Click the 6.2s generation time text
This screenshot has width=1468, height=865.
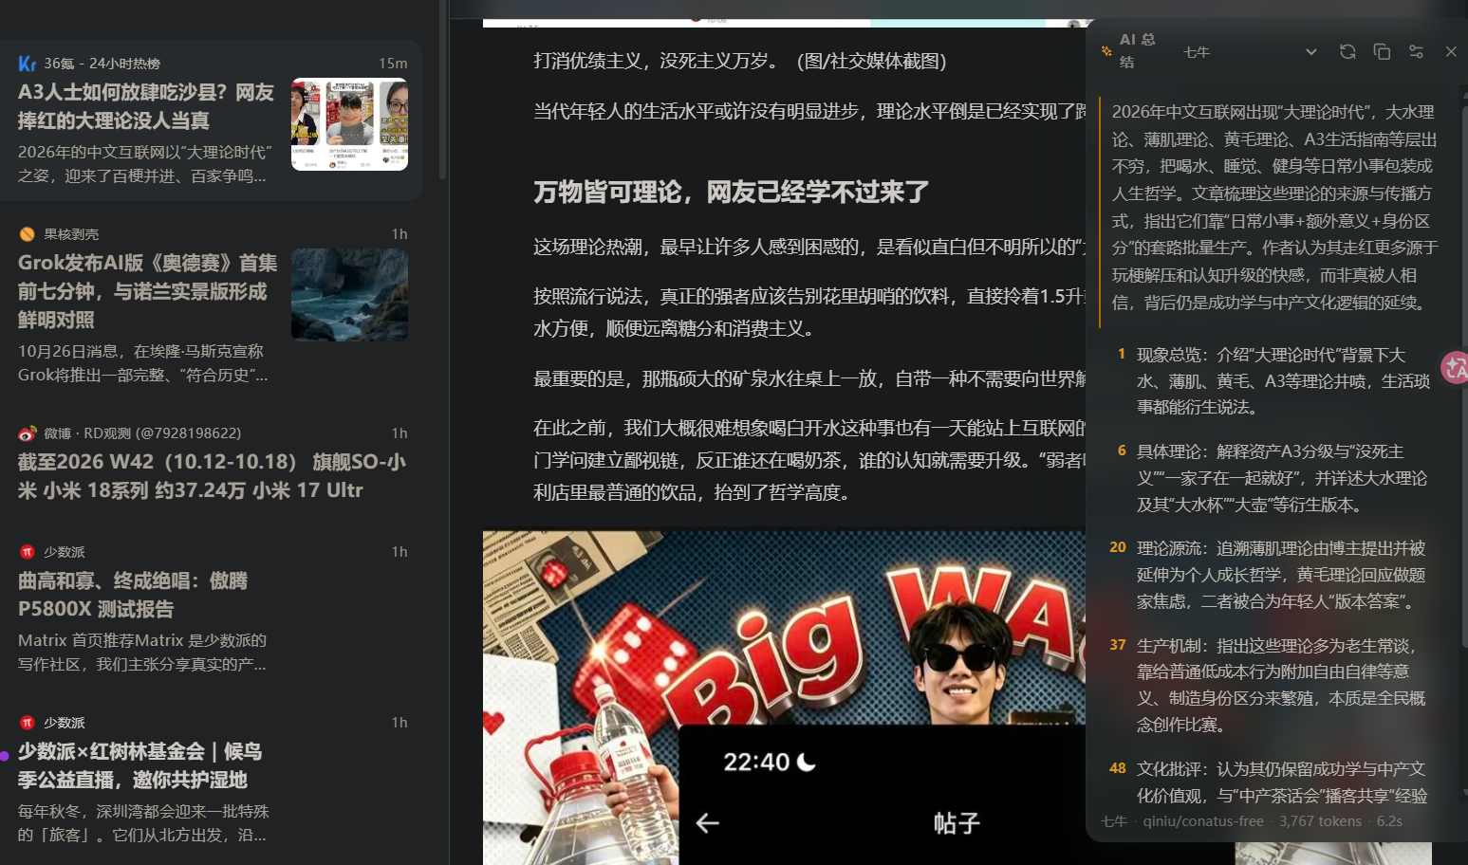tap(1389, 821)
